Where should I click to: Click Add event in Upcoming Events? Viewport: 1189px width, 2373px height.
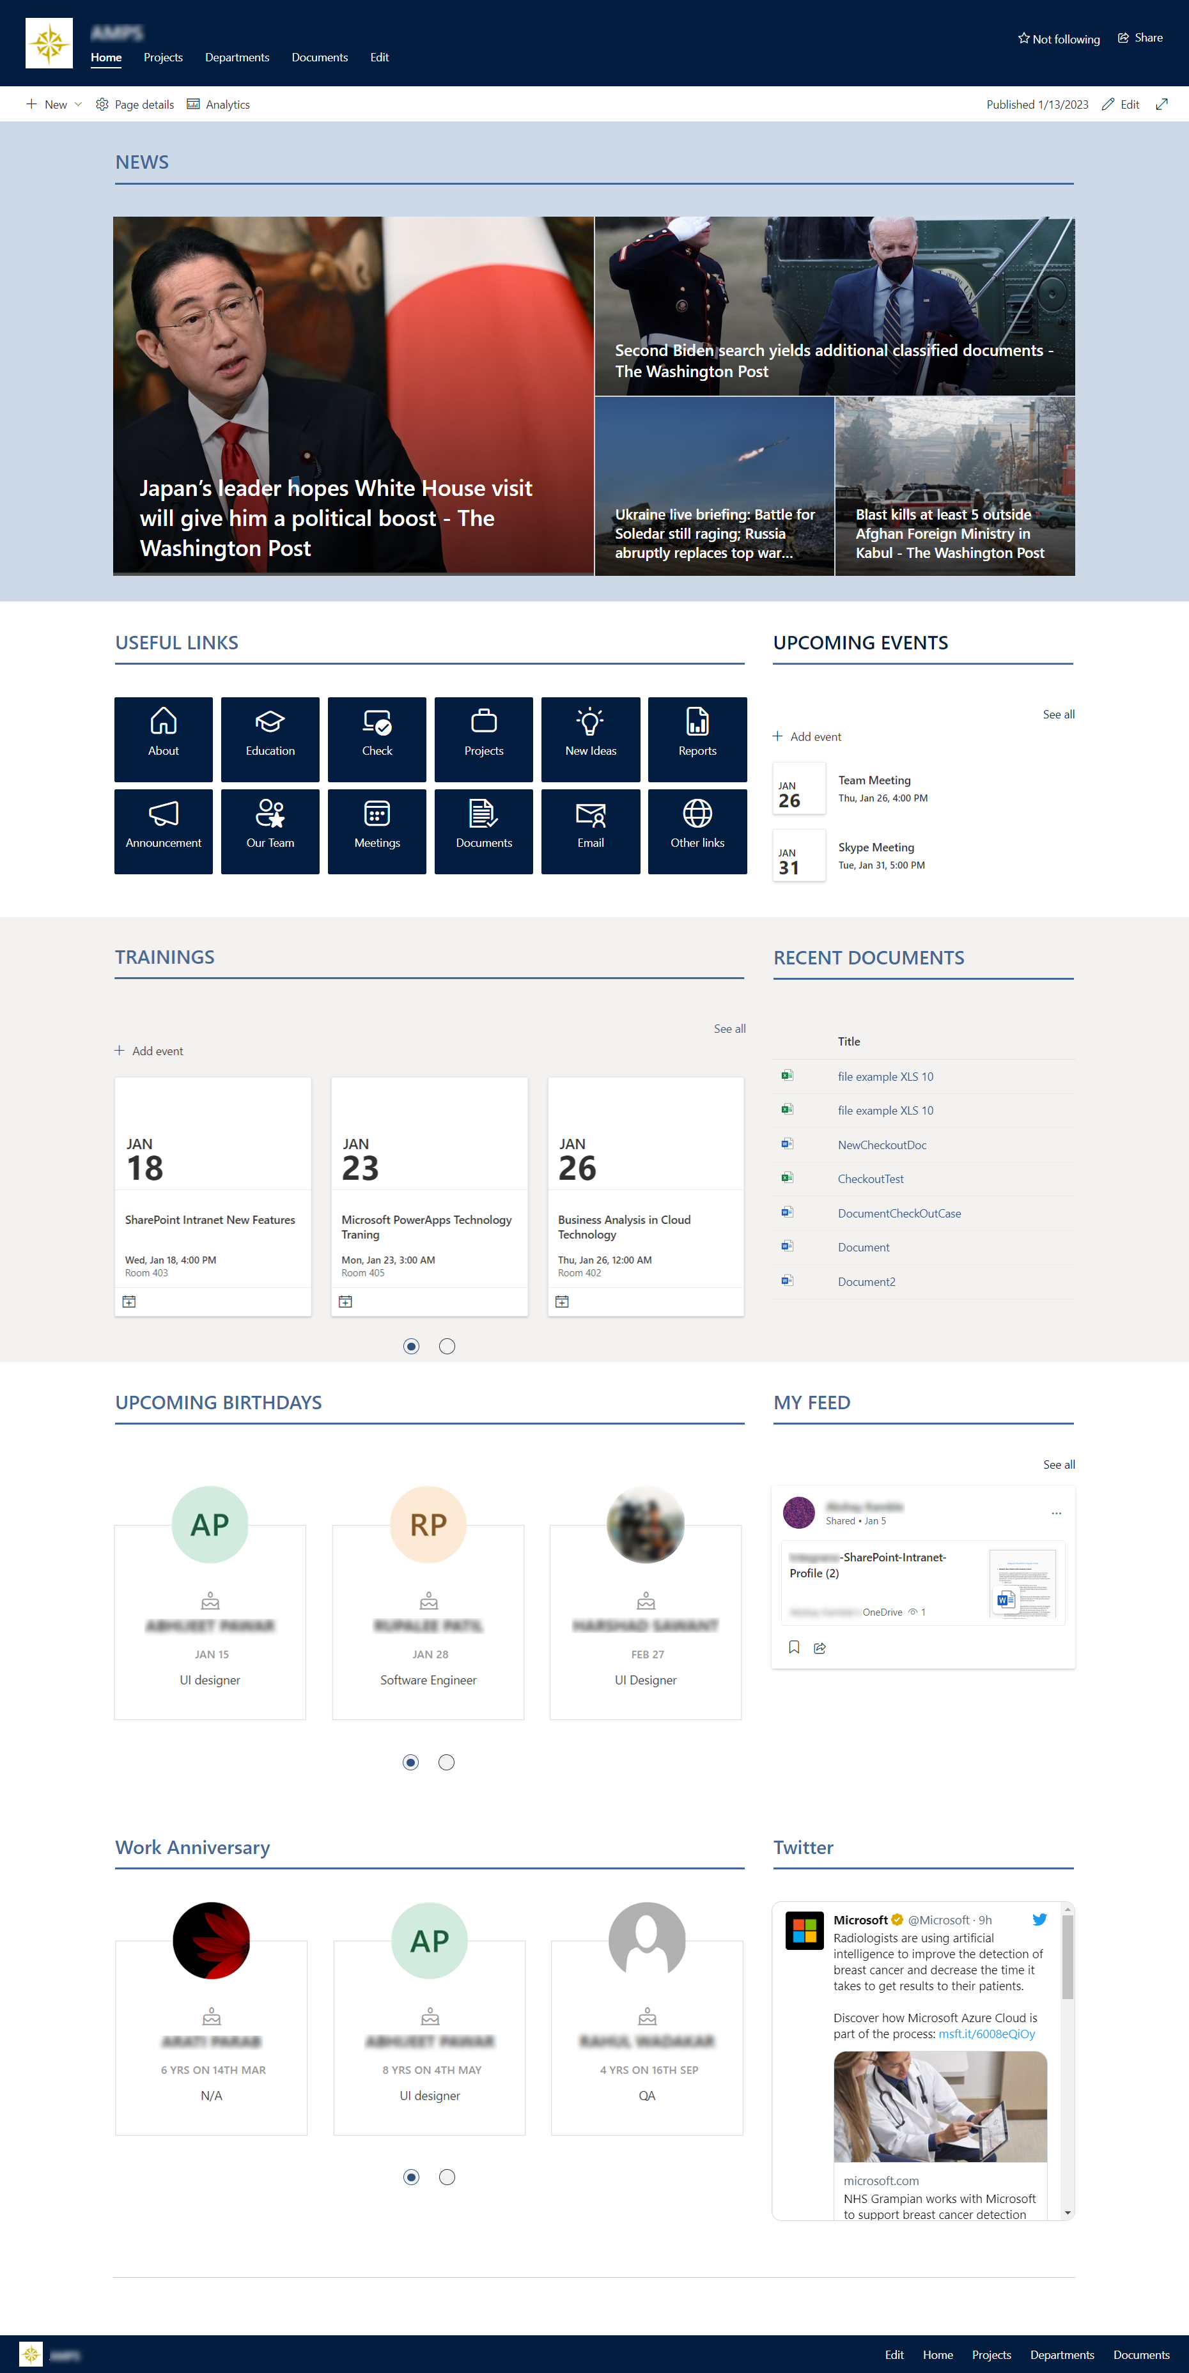(807, 736)
